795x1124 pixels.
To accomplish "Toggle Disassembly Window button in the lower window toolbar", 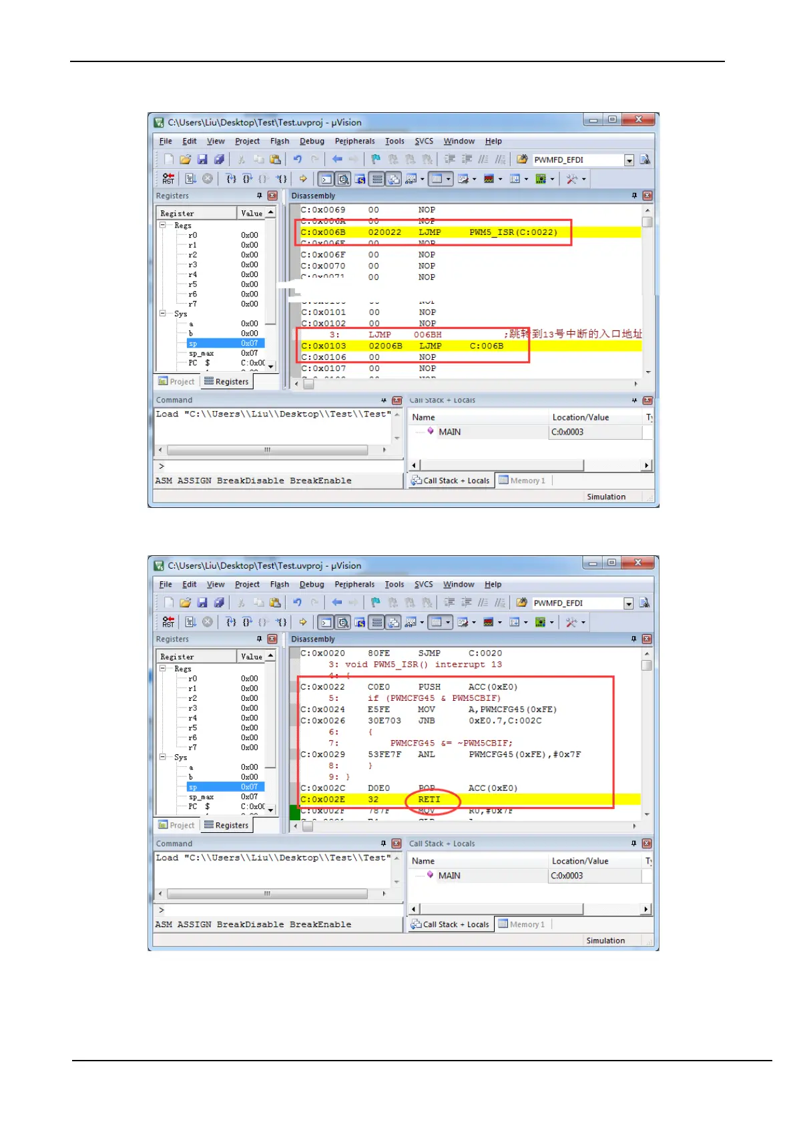I will point(343,622).
